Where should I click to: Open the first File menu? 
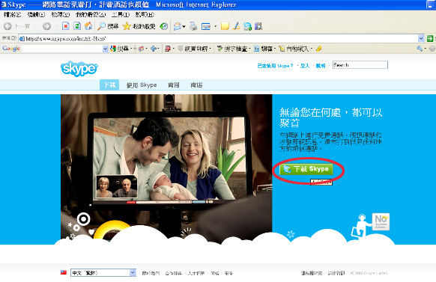point(12,14)
